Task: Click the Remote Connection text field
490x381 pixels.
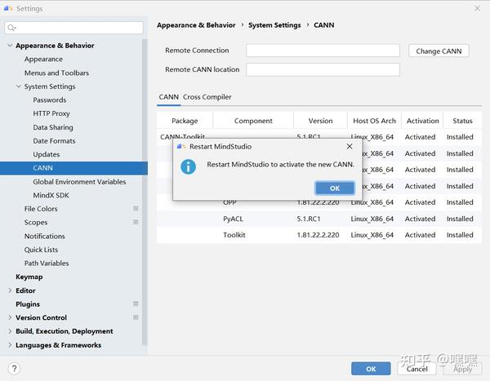Action: 323,51
